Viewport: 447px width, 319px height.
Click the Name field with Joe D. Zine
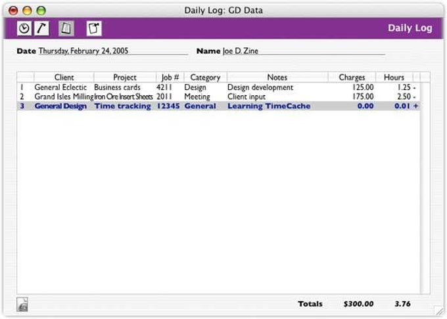click(304, 51)
